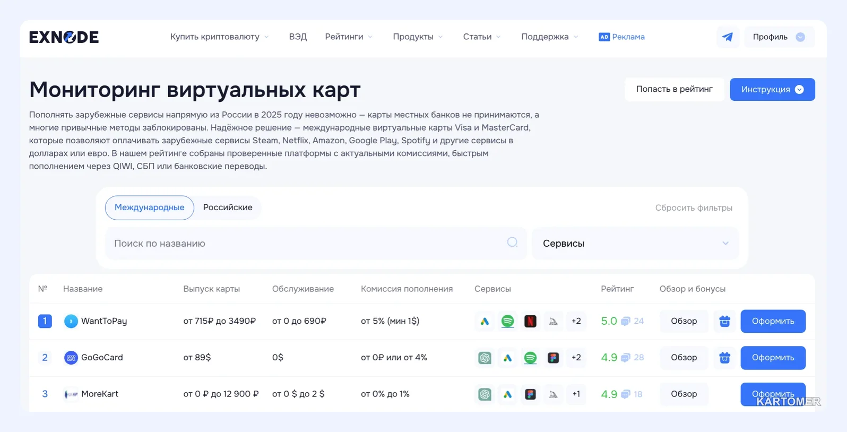Image resolution: width=847 pixels, height=432 pixels.
Task: Open the Профиль dropdown
Action: [779, 37]
